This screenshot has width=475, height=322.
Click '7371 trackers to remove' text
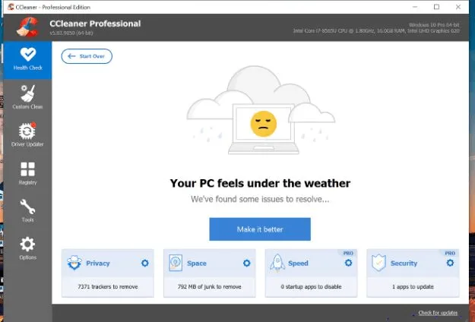[x=108, y=286]
